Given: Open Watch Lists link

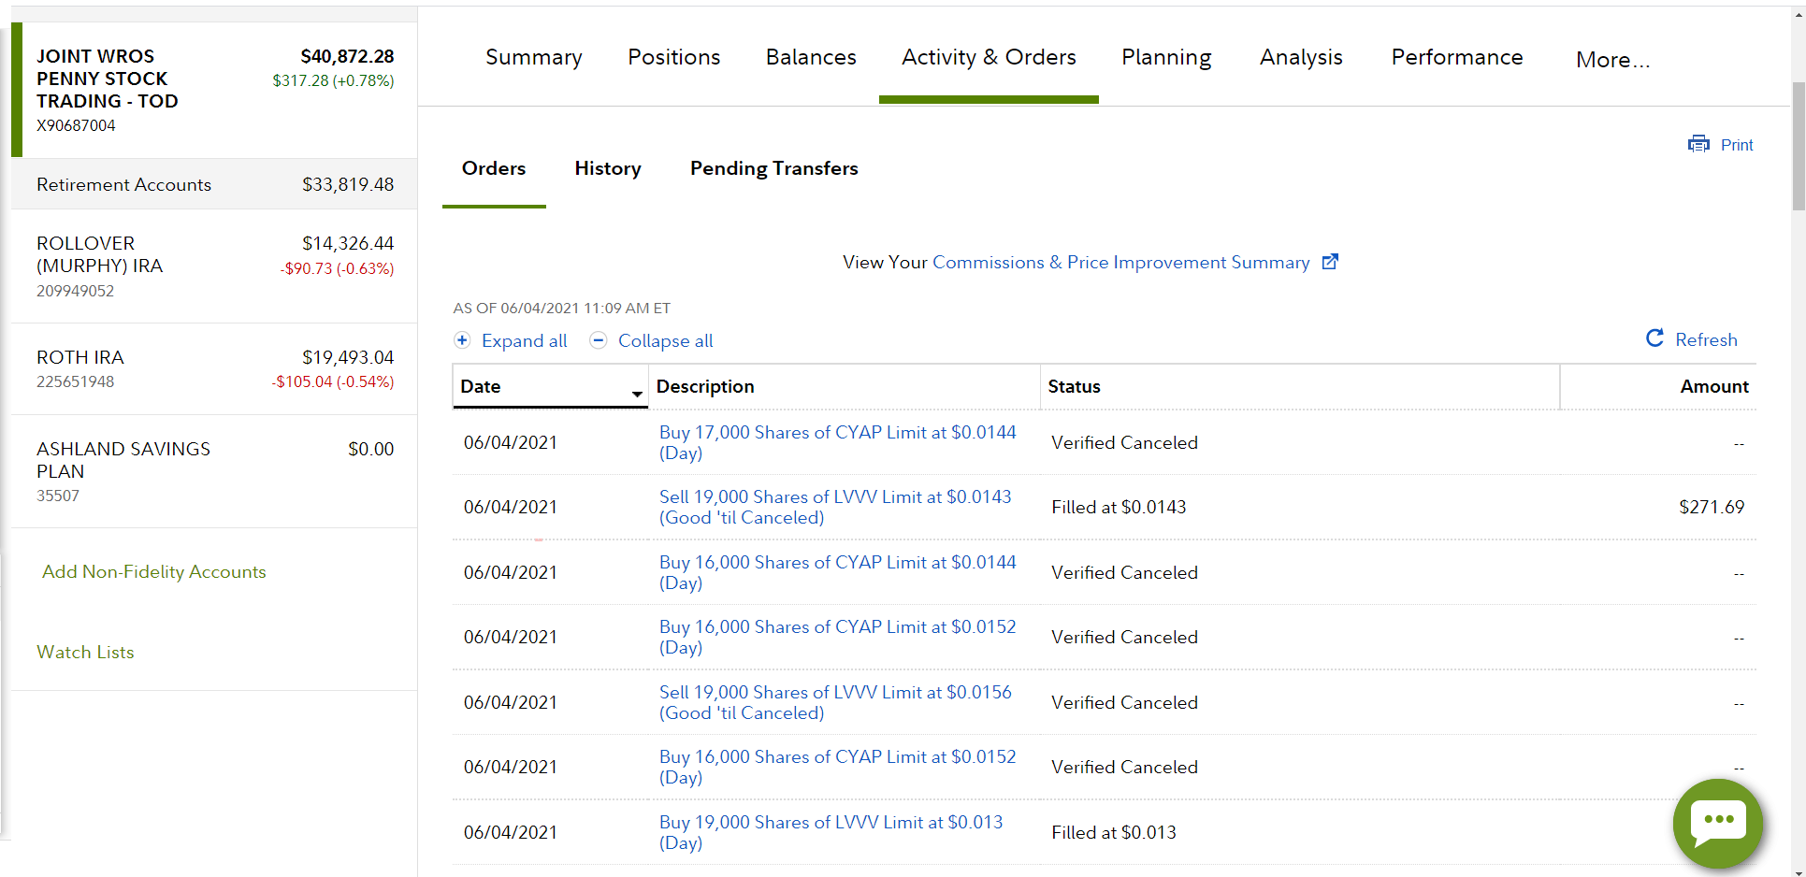Looking at the screenshot, I should [85, 652].
